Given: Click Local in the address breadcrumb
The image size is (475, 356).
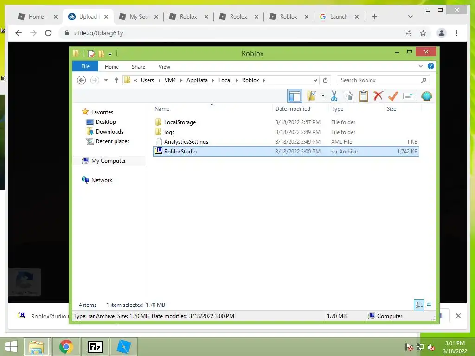Looking at the screenshot, I should 225,80.
